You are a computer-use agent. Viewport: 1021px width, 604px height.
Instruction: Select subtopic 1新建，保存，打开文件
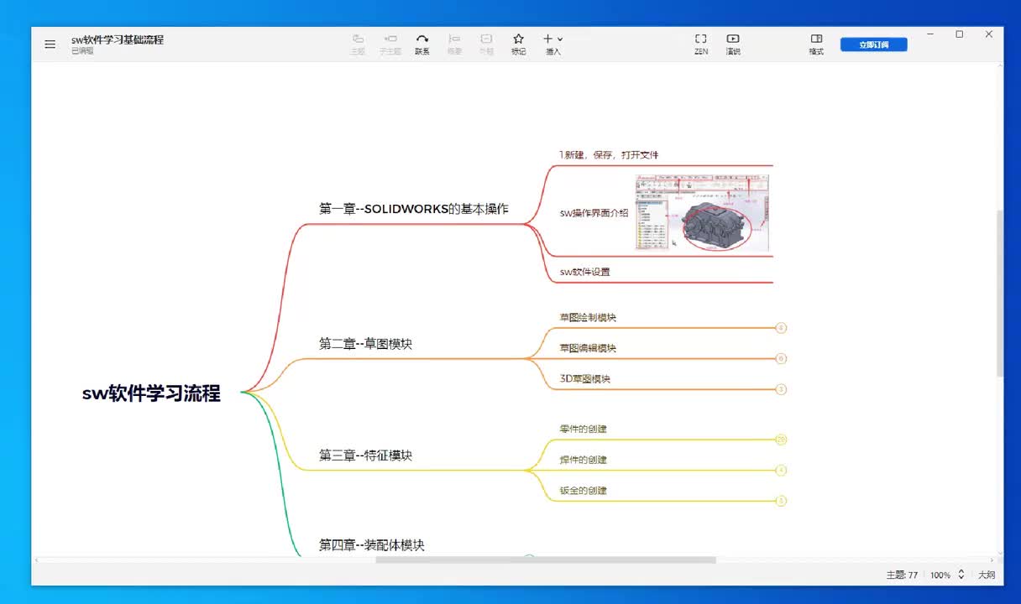coord(610,155)
